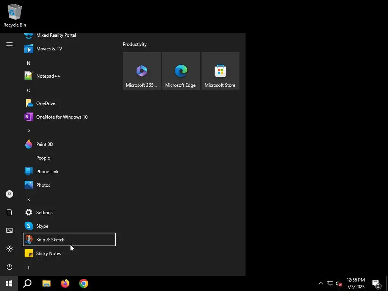Screen dimensions: 388x291
Task: Launch the Skype icon
Action: [x=29, y=226]
